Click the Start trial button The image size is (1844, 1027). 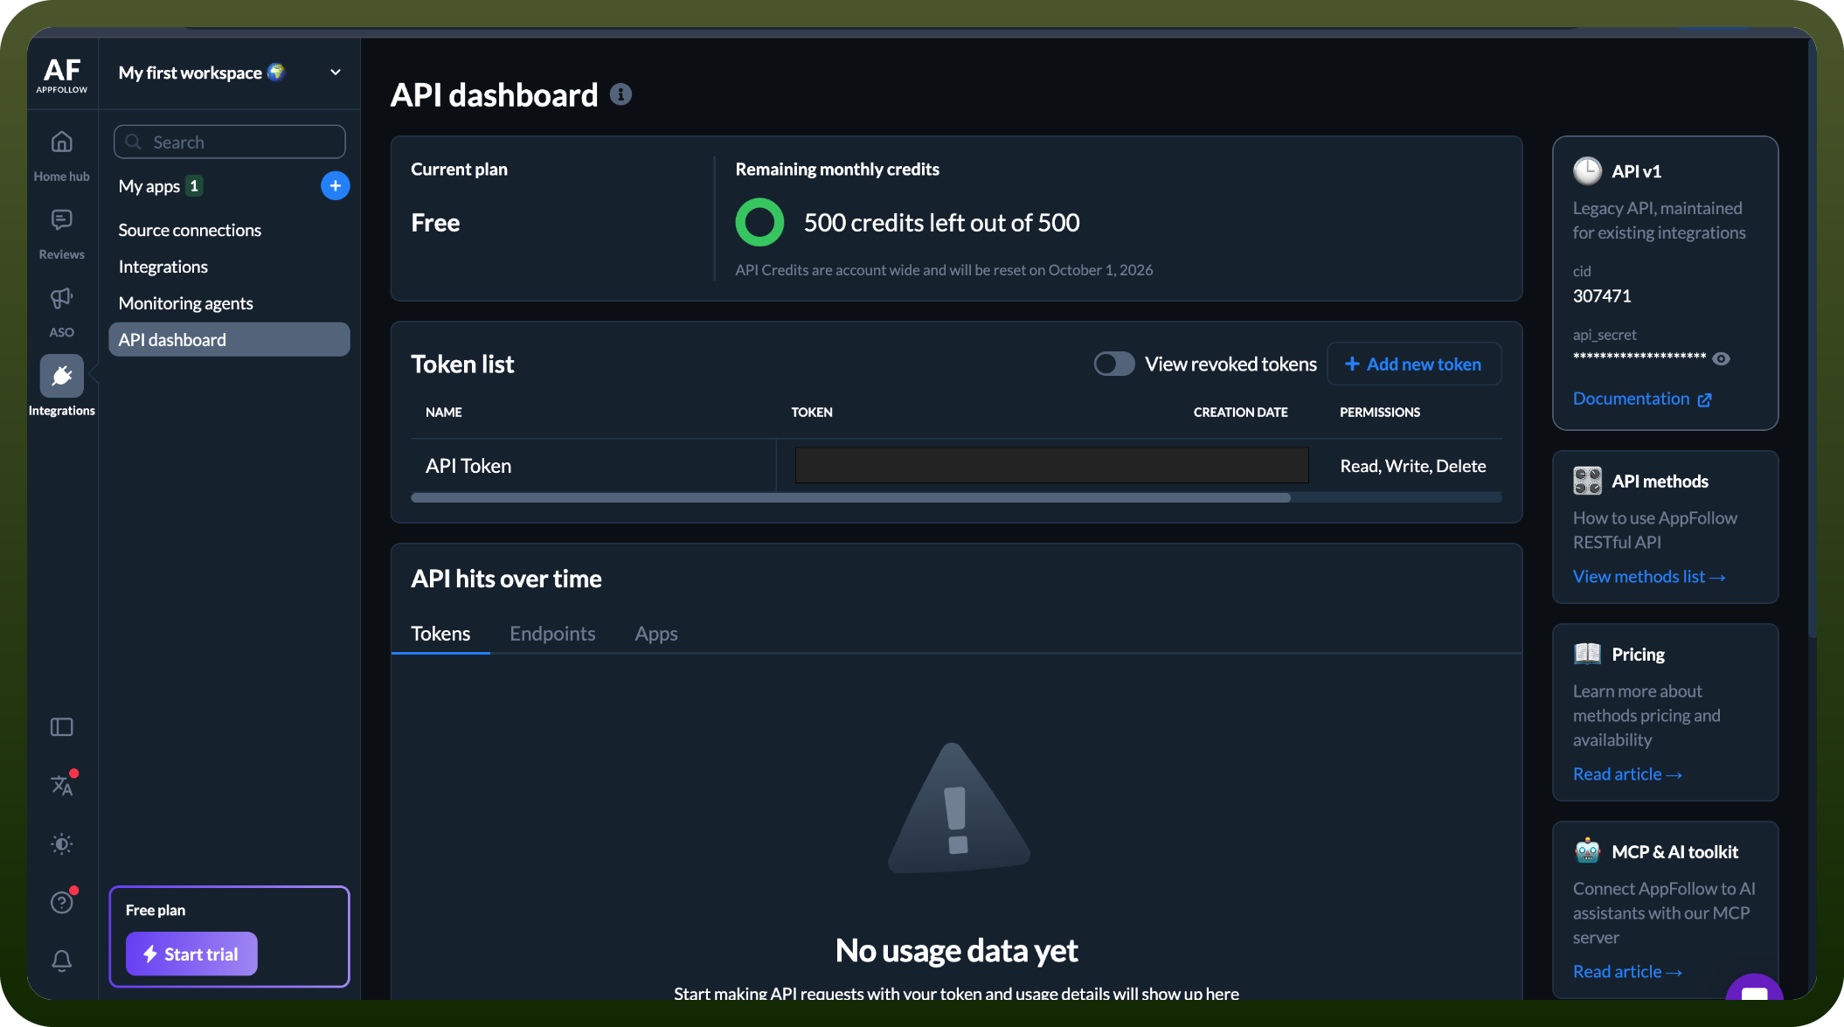[191, 954]
